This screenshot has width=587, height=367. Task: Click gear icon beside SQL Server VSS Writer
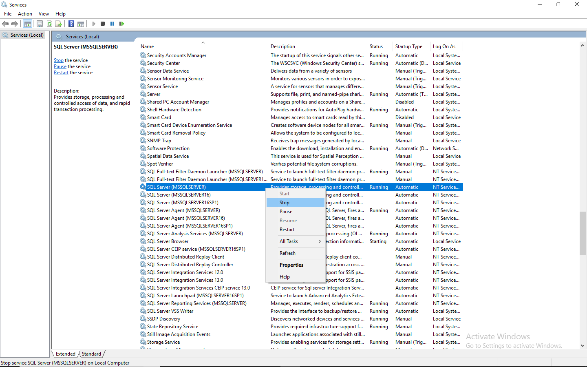point(143,311)
